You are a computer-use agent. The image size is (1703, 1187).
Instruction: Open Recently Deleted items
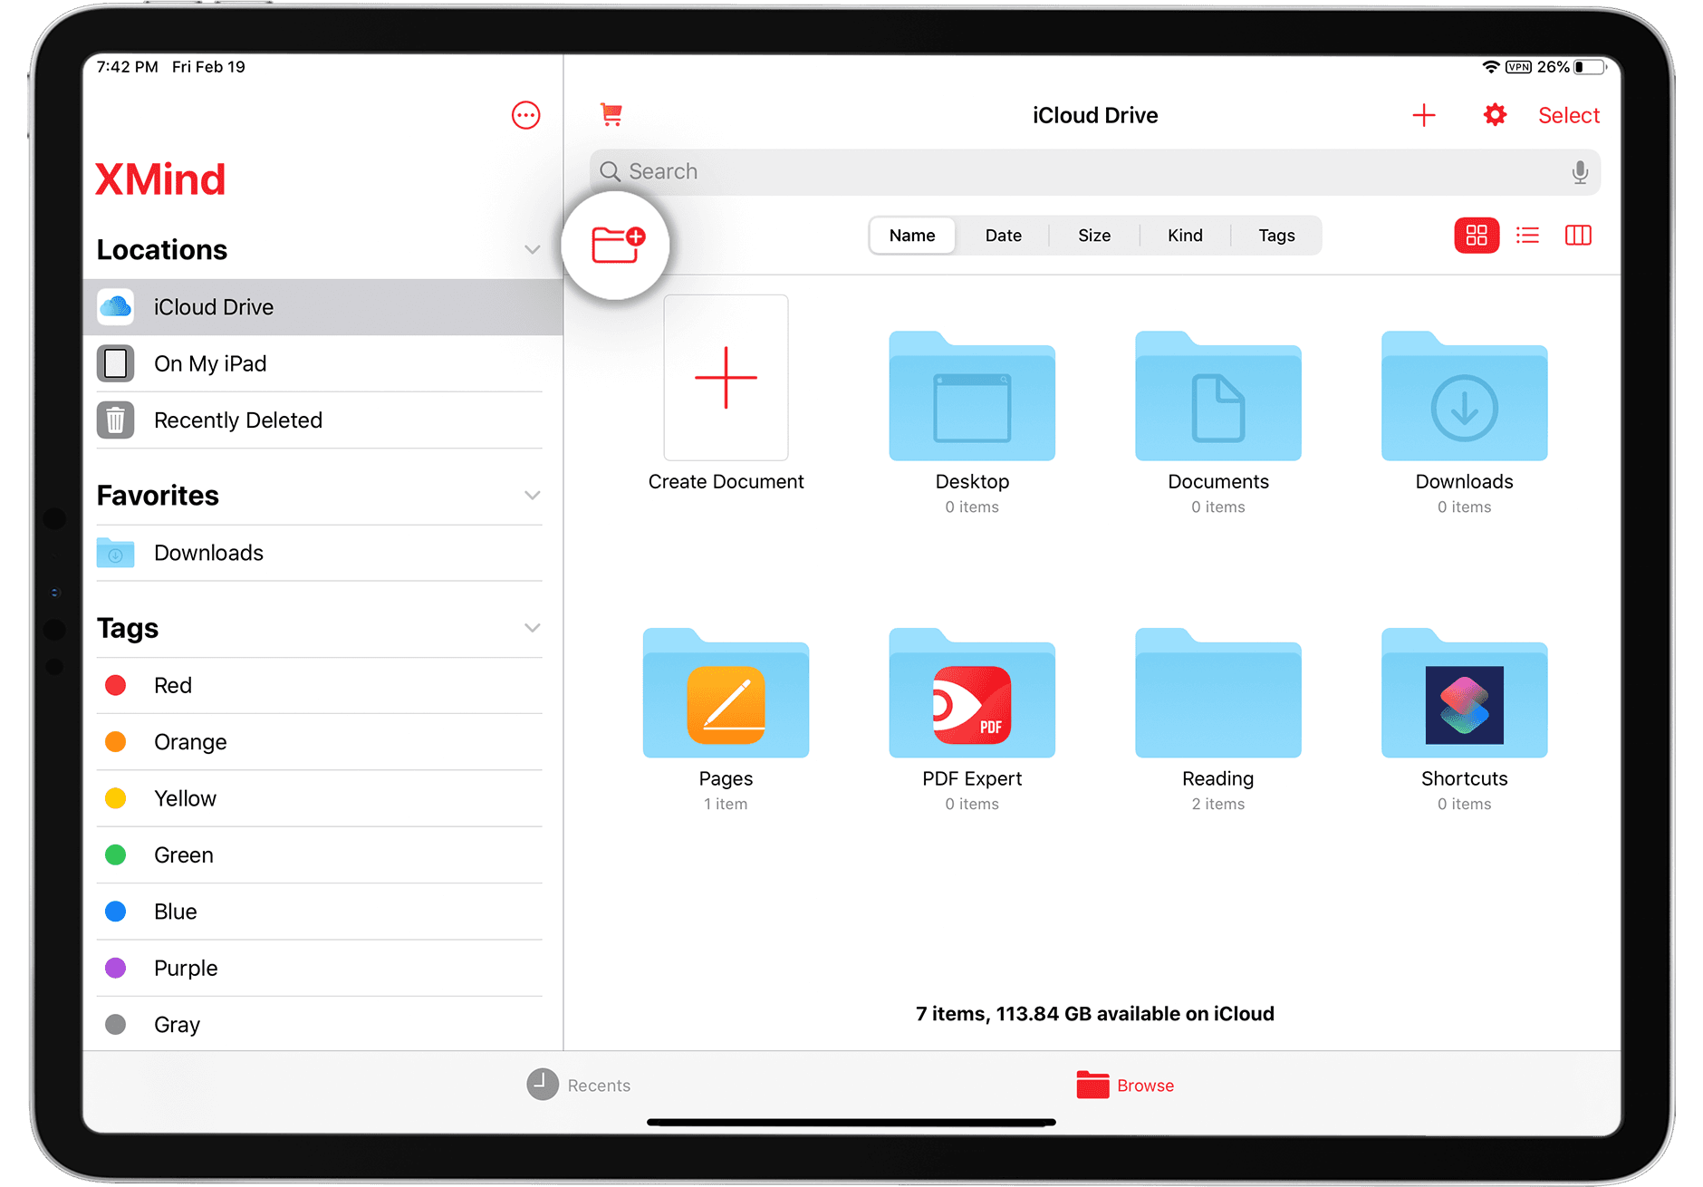(x=322, y=420)
